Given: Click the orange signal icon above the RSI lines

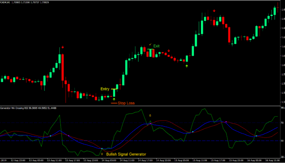Looking at the screenshot, I should 150,115.
